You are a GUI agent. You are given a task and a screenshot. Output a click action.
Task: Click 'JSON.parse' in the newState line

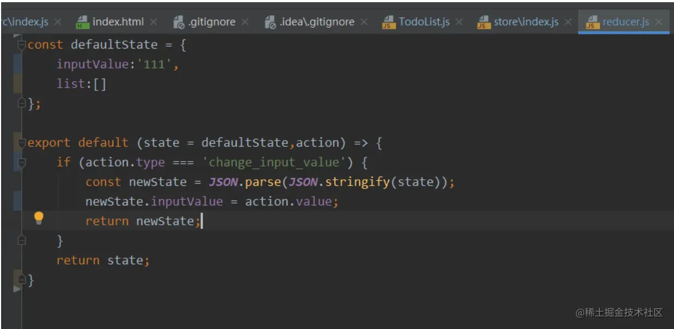click(244, 182)
